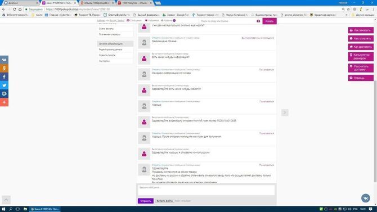
Task: Open 'Помощь' help side button
Action: tap(361, 78)
